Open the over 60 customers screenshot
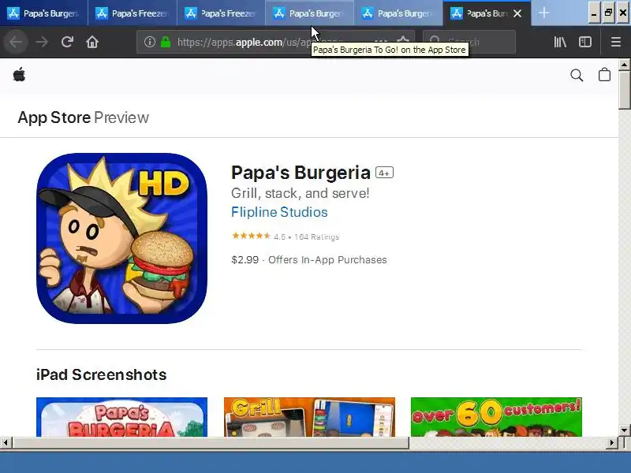This screenshot has height=473, width=631. [496, 417]
